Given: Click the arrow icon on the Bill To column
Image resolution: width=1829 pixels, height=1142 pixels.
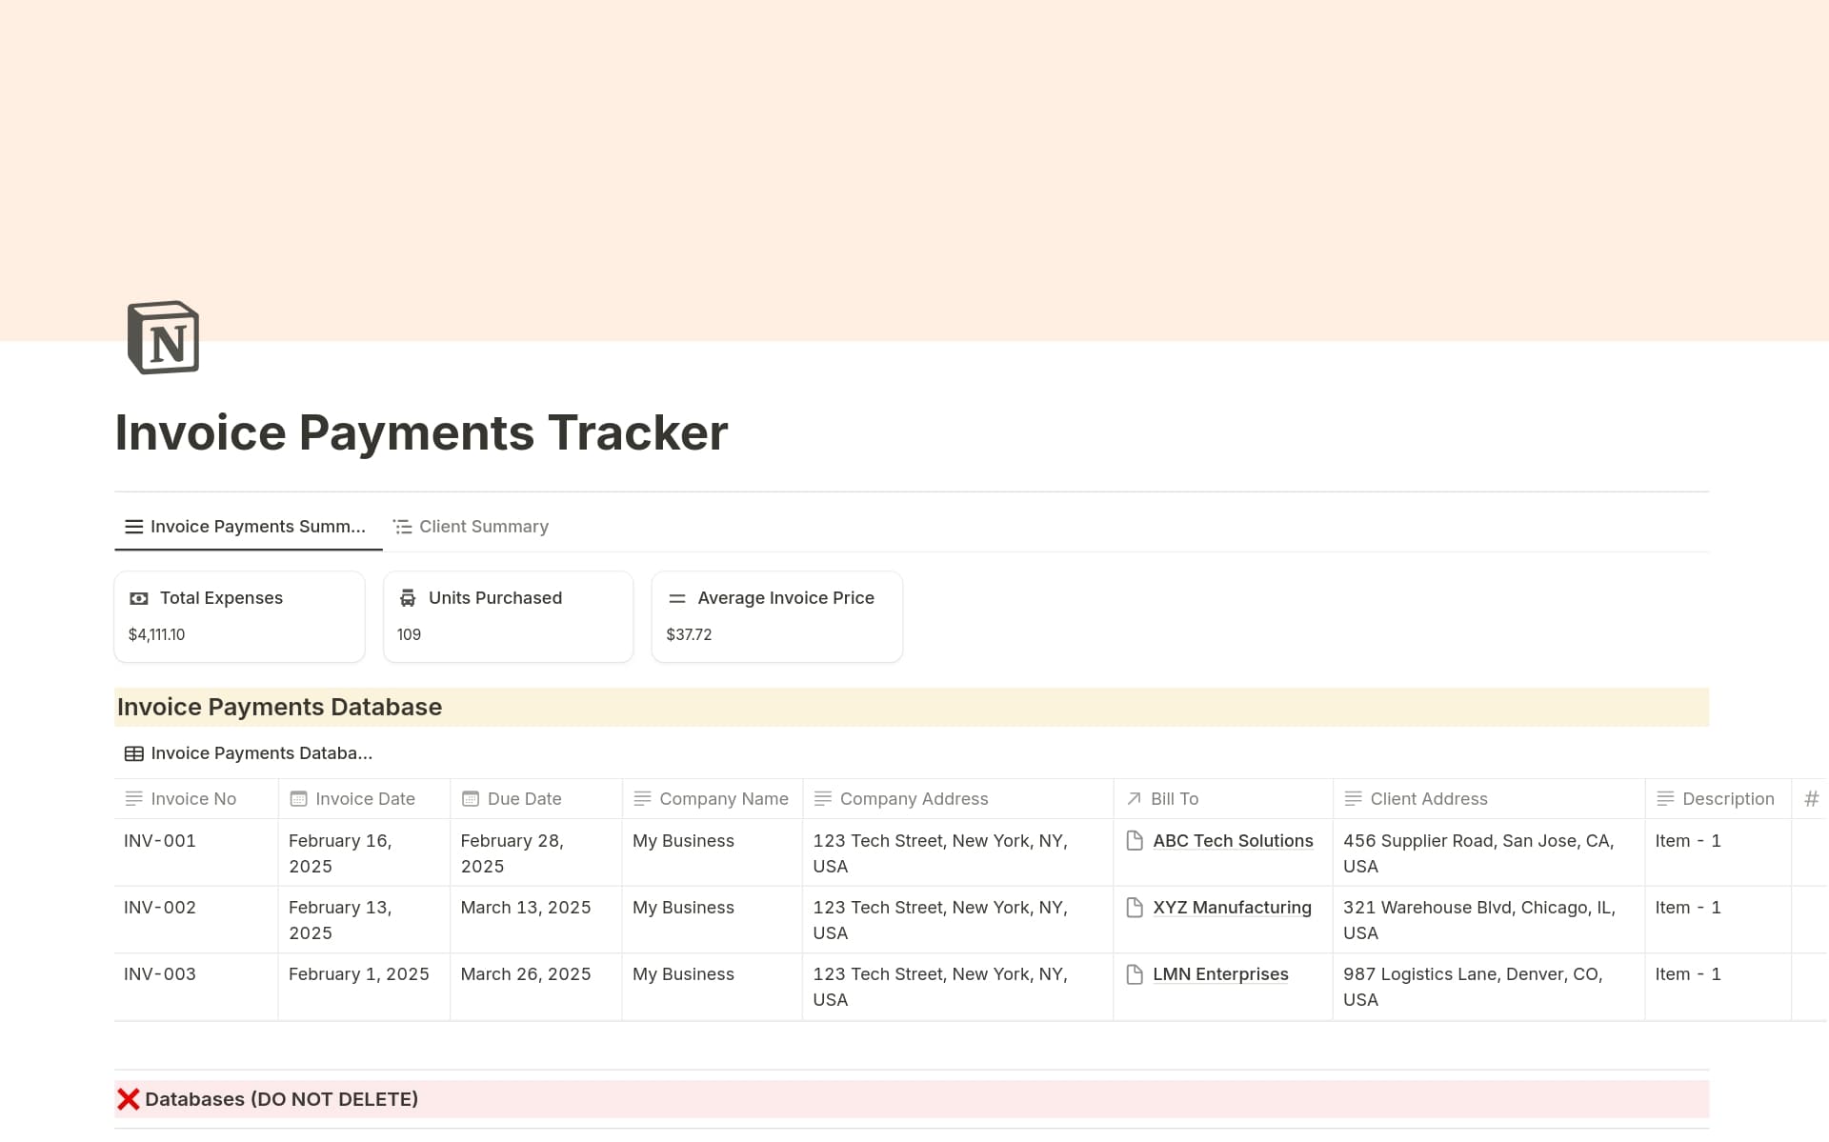Looking at the screenshot, I should pyautogui.click(x=1133, y=798).
